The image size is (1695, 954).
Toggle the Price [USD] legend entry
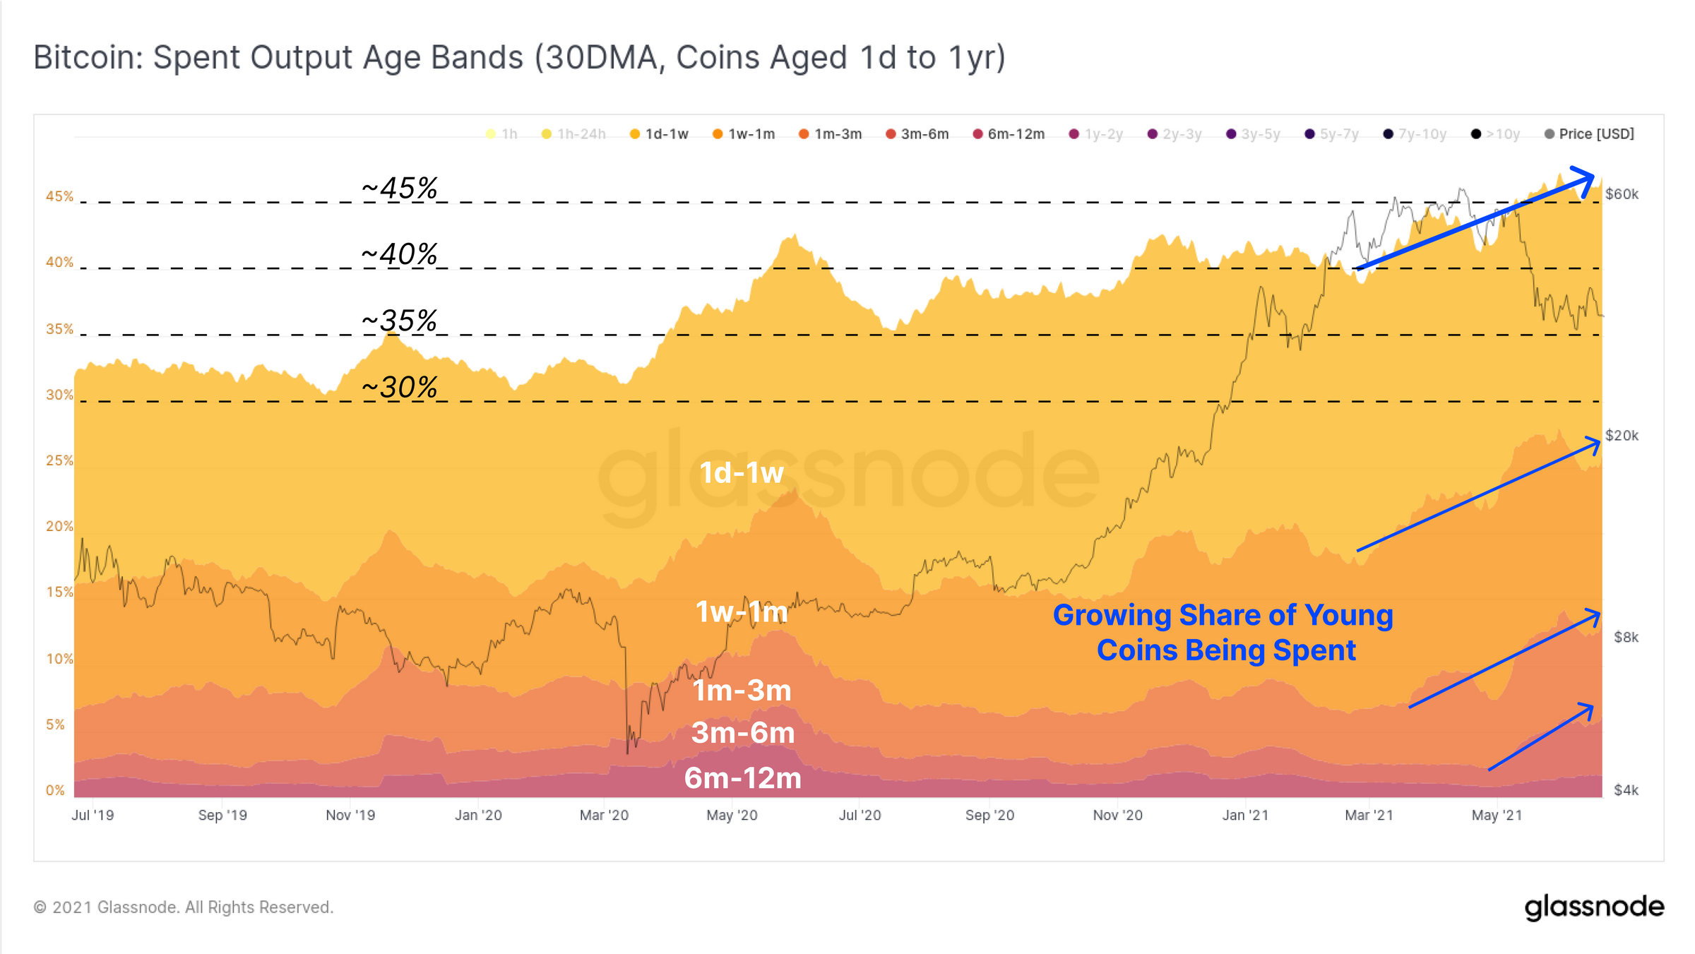coord(1589,134)
